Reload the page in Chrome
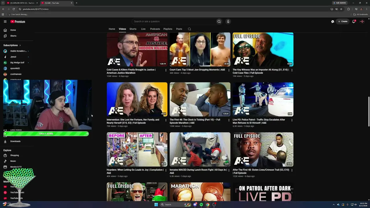Viewport: 370px width, 208px height. pos(14,9)
